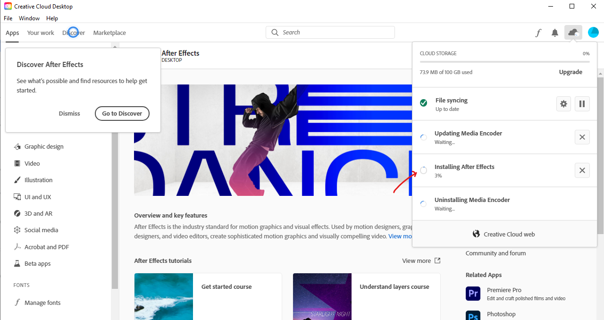Open the Creative Cloud web link
This screenshot has width=604, height=320.
click(x=509, y=234)
